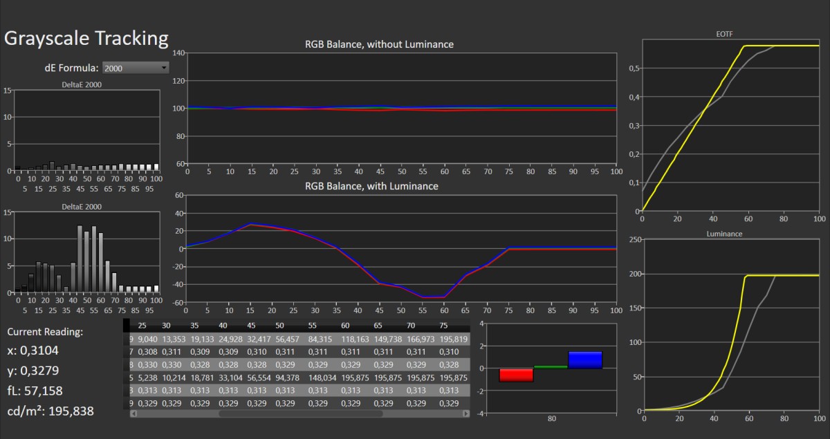Click the column header 25
830x439 pixels.
tap(142, 326)
